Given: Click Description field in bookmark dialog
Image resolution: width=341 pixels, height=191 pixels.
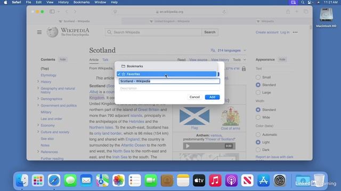Looking at the screenshot, I should [169, 89].
